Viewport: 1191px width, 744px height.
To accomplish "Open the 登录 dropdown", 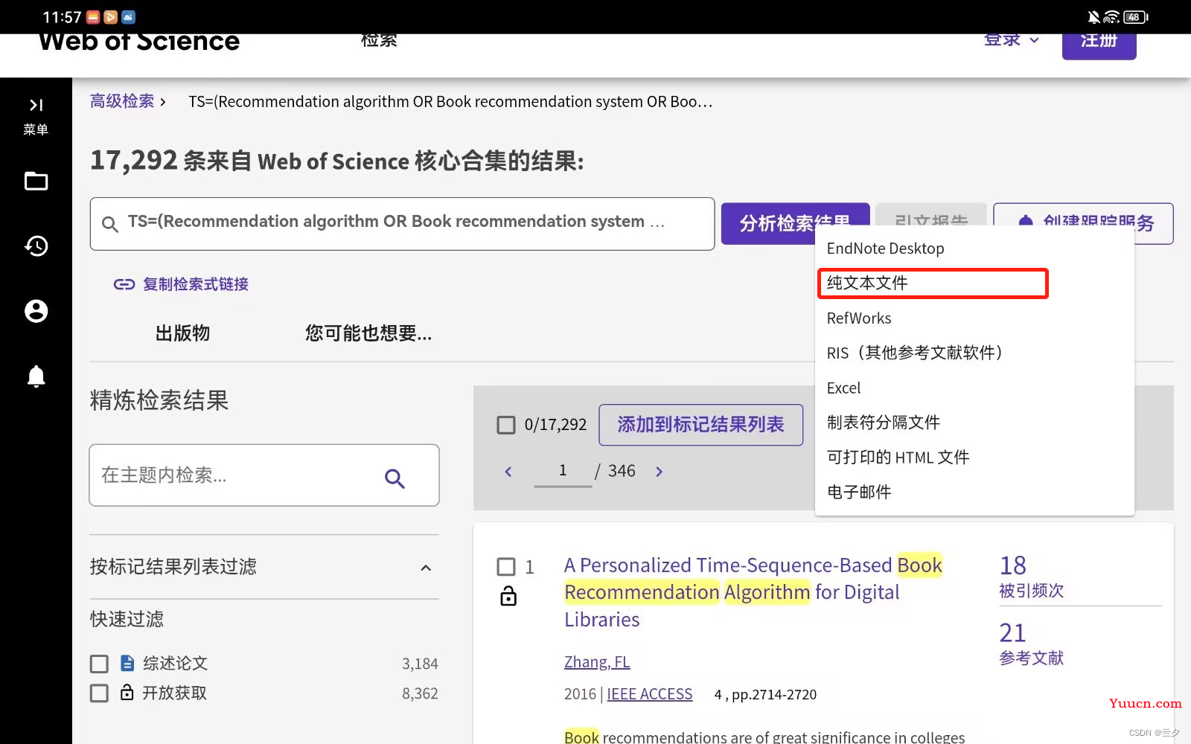I will click(1011, 40).
